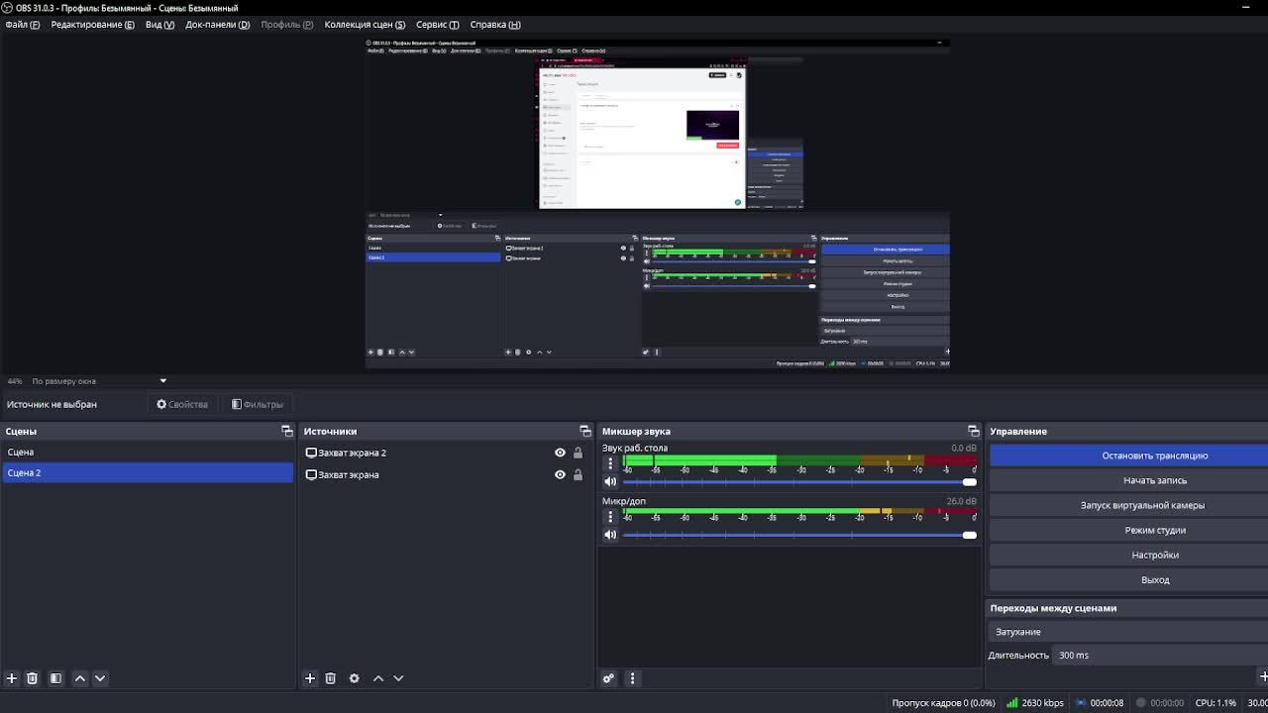Click the streaming time icon in status bar
Screen dimensions: 1268x713
(1081, 703)
